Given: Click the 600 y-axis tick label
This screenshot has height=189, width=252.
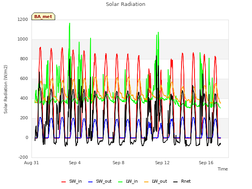Looking at the screenshot, I should point(24,79).
